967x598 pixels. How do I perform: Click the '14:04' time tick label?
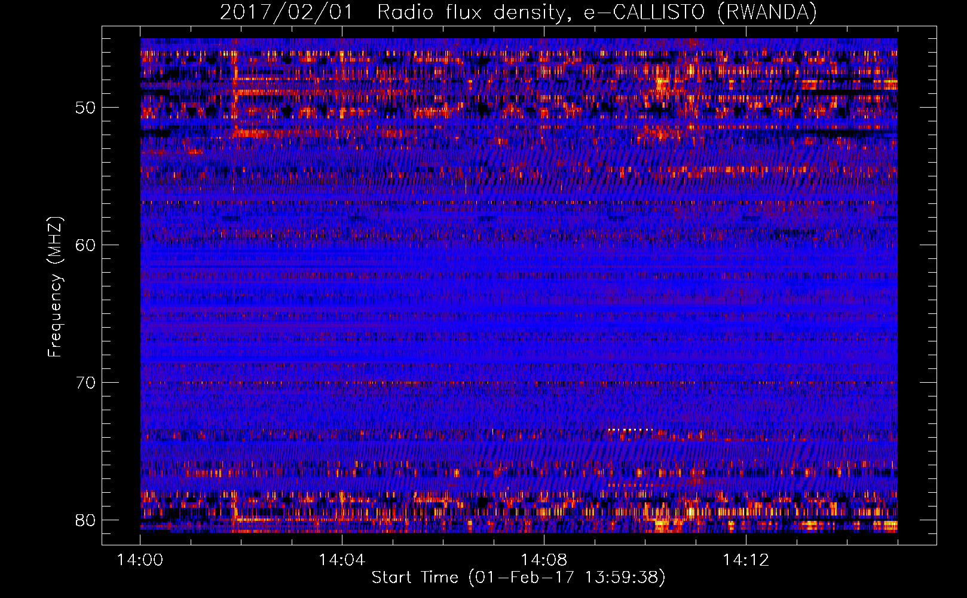[342, 560]
